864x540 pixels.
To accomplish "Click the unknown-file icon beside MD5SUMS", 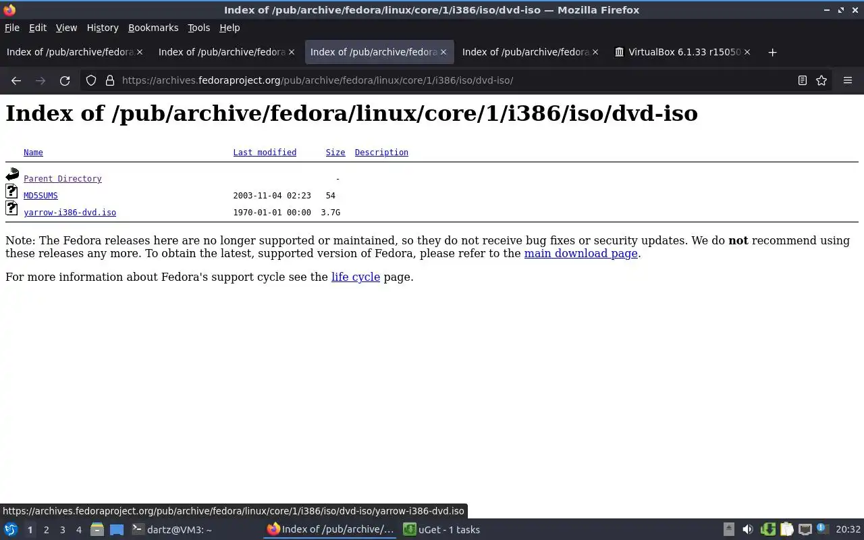I will tap(12, 192).
